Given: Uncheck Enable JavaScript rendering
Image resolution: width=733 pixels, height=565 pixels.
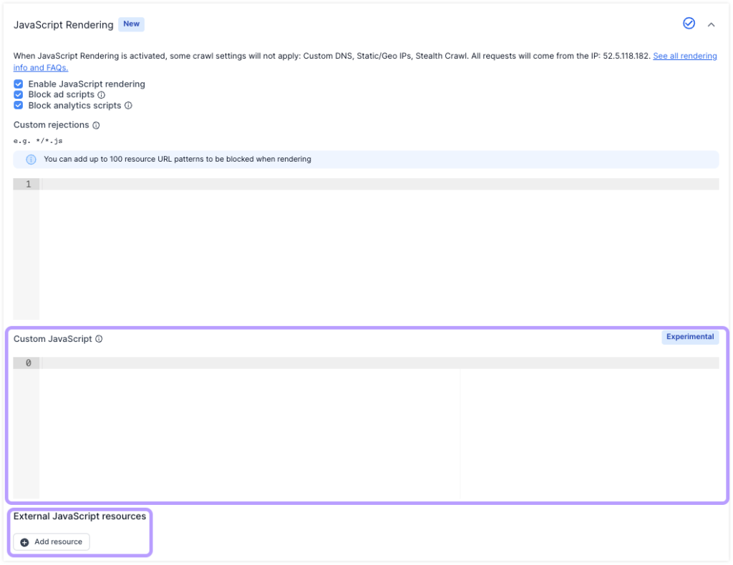Looking at the screenshot, I should click(18, 84).
